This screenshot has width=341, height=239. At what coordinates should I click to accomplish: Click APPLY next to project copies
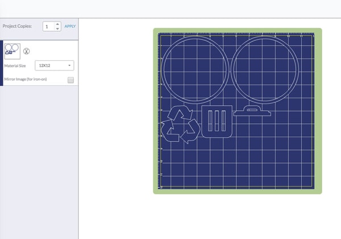[70, 27]
